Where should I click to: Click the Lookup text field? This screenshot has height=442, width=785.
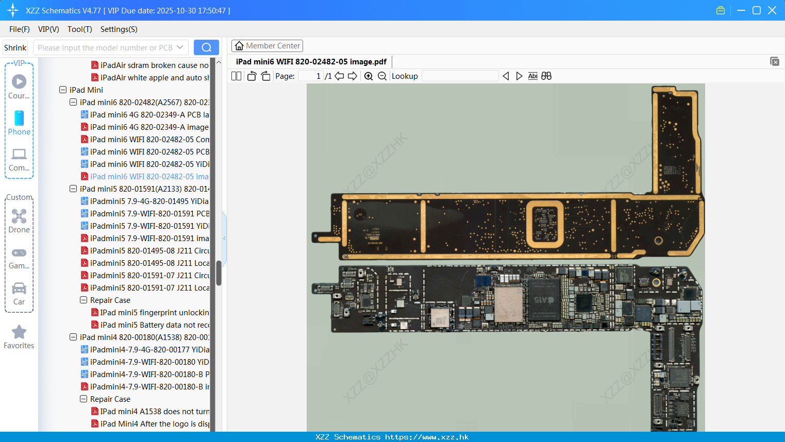click(460, 76)
